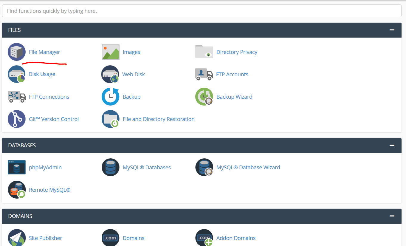Click the Backup clock icon
Viewport: 406px width, 246px height.
click(x=111, y=97)
